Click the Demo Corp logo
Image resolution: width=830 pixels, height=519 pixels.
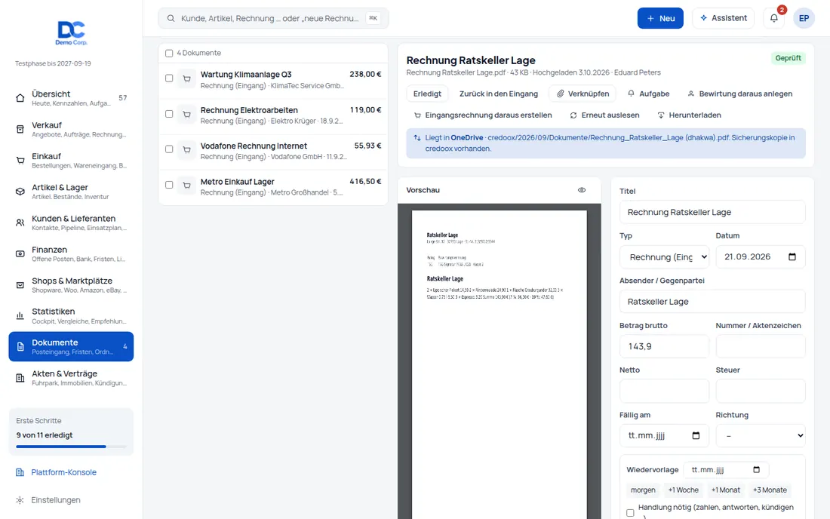[x=71, y=32]
